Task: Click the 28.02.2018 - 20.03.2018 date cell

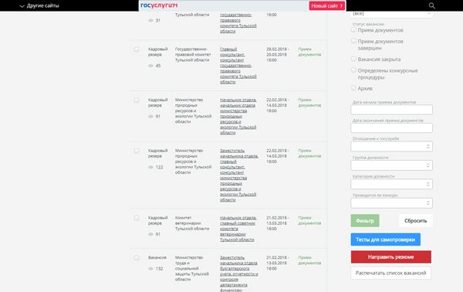Action: pos(278,55)
